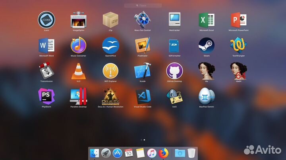Image resolution: width=286 pixels, height=160 pixels.
Task: Open PhpStorm IDE
Action: [46, 96]
